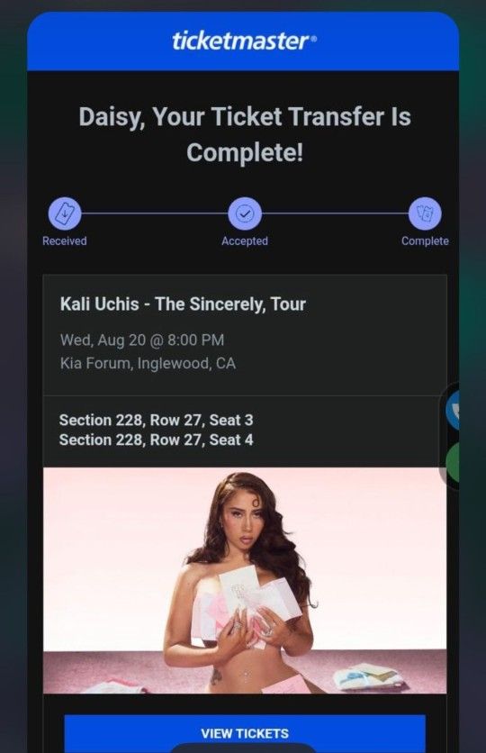Click the Accepted checkmark step icon
This screenshot has height=753, width=486.
tap(245, 213)
